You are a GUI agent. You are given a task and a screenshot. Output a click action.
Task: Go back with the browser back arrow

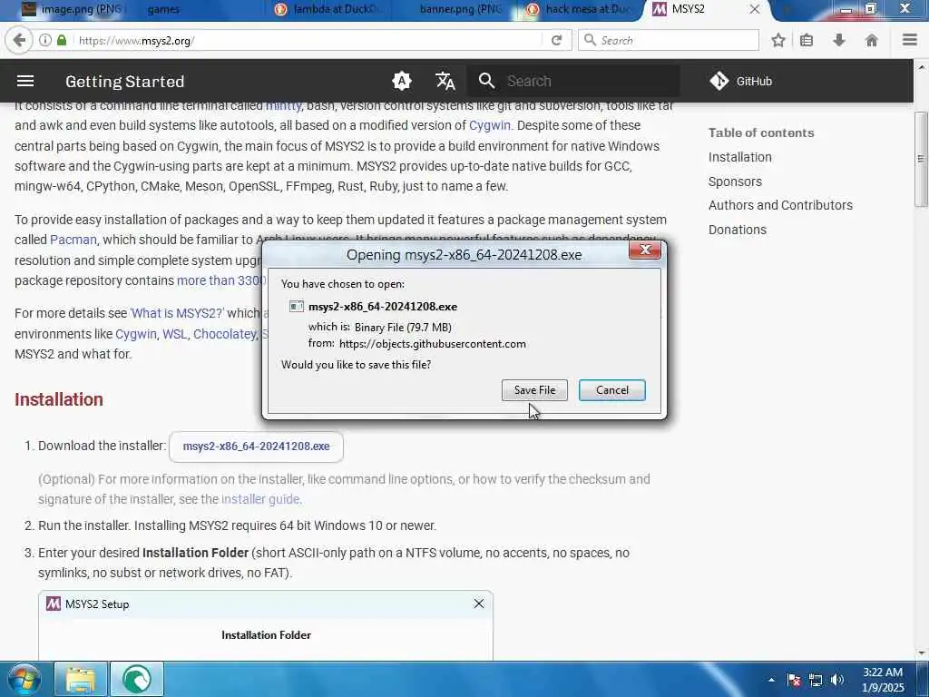coord(18,40)
